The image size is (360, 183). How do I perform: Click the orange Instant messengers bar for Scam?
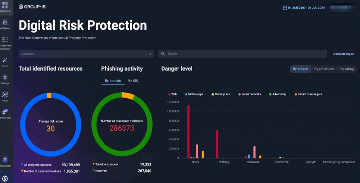203,155
